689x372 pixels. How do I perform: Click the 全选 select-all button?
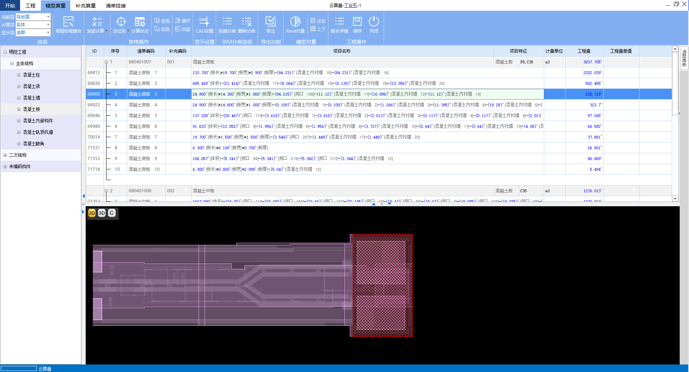[x=162, y=21]
